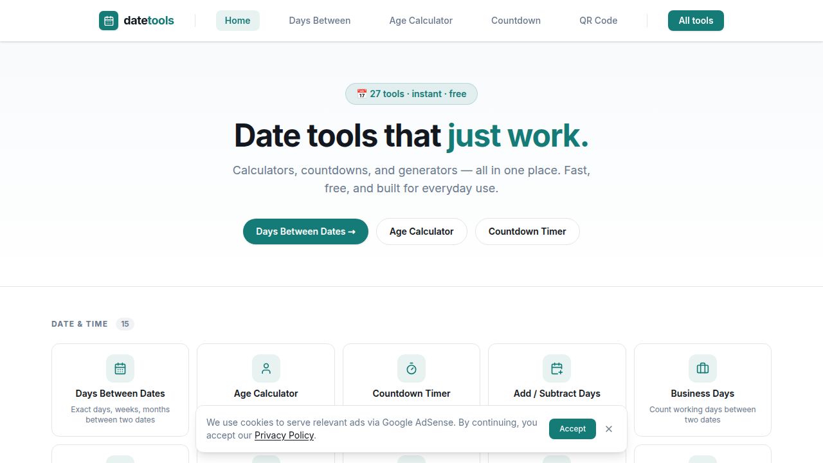Open the Days Between Dates card title
823x463 pixels.
[x=120, y=394]
